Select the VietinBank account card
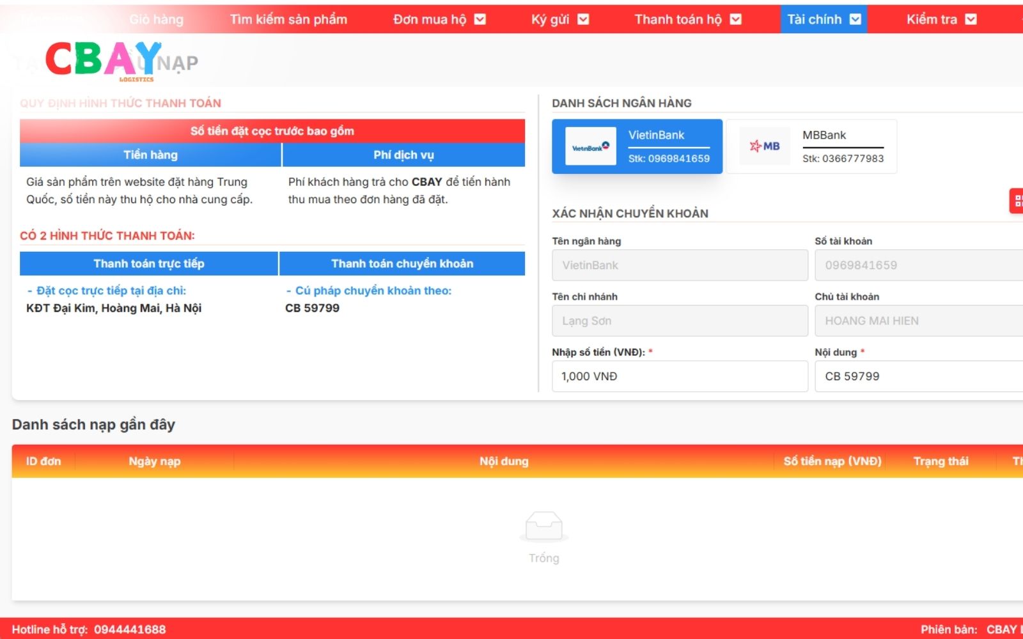1023x639 pixels. point(637,146)
